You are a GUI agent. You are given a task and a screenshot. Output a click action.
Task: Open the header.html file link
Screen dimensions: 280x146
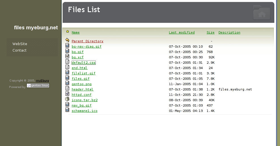pyautogui.click(x=82, y=89)
